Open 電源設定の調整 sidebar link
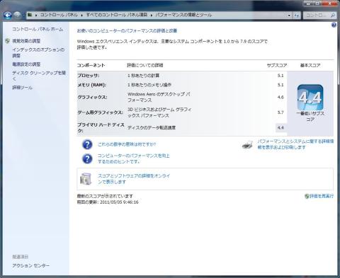Viewport: 340px width, 278px height. click(x=26, y=64)
